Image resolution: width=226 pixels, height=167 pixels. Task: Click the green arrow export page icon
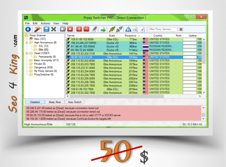click(103, 29)
